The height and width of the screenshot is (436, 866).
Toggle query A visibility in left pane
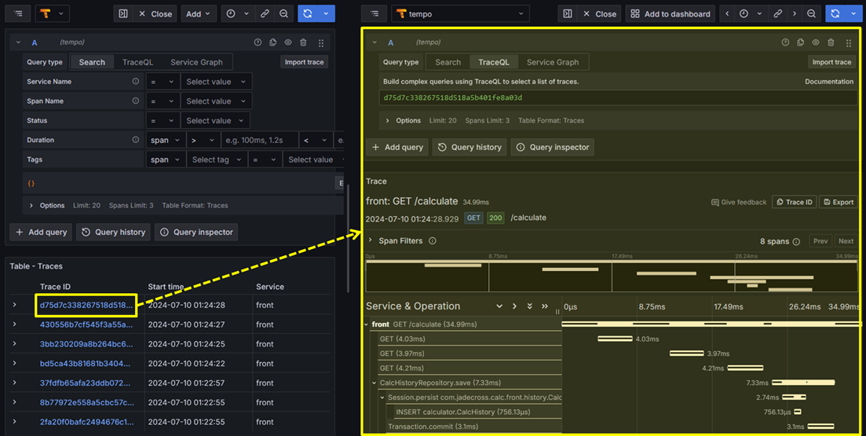pyautogui.click(x=287, y=42)
